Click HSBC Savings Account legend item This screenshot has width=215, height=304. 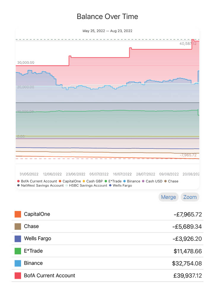click(x=86, y=186)
